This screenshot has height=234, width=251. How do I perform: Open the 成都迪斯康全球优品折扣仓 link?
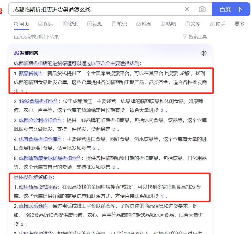tap(48, 158)
